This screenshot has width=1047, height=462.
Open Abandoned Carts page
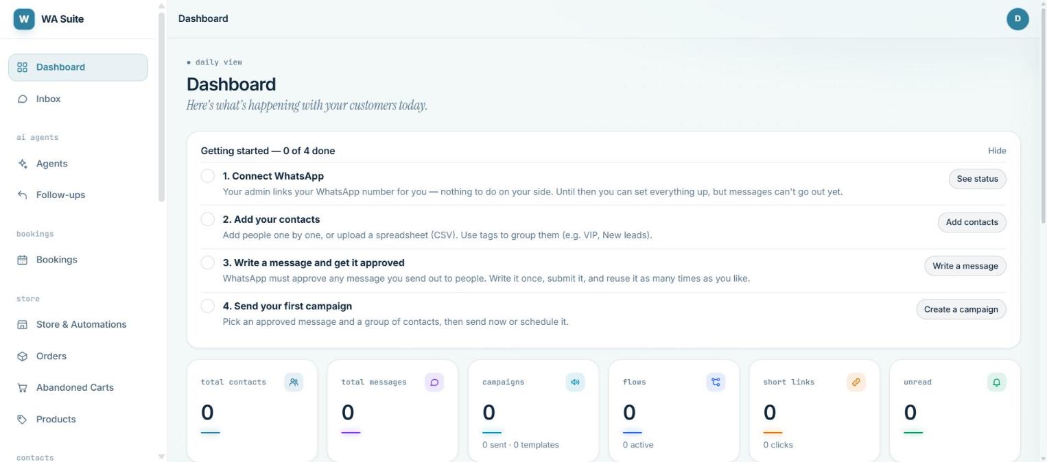click(78, 388)
